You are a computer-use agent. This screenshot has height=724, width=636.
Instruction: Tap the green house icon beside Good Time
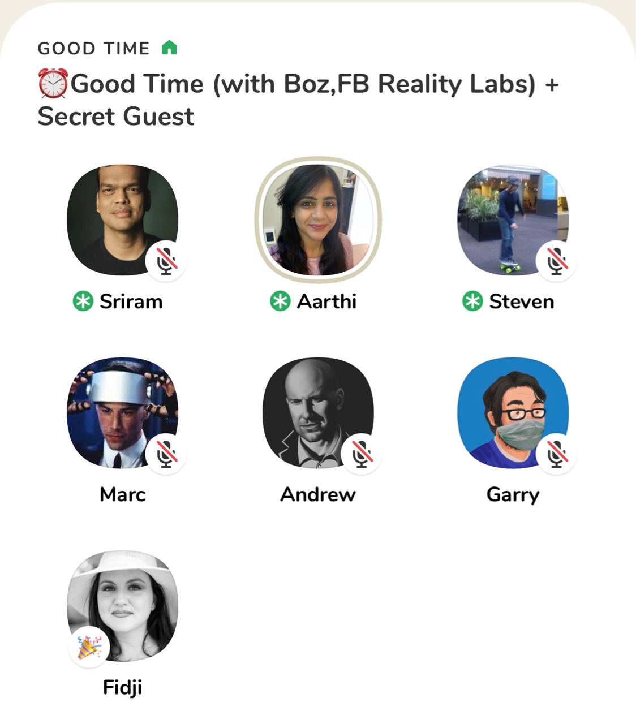(169, 48)
